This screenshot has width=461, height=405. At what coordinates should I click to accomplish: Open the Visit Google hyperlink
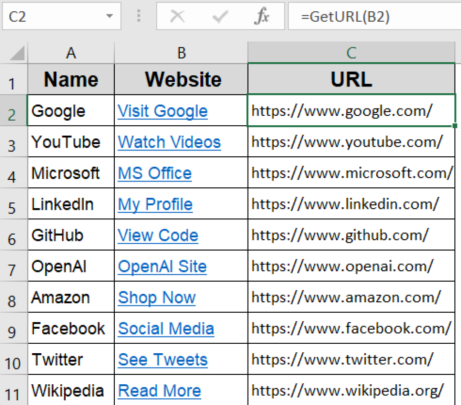coord(162,111)
